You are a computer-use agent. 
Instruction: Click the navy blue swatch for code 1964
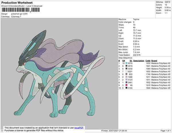tap(126, 69)
